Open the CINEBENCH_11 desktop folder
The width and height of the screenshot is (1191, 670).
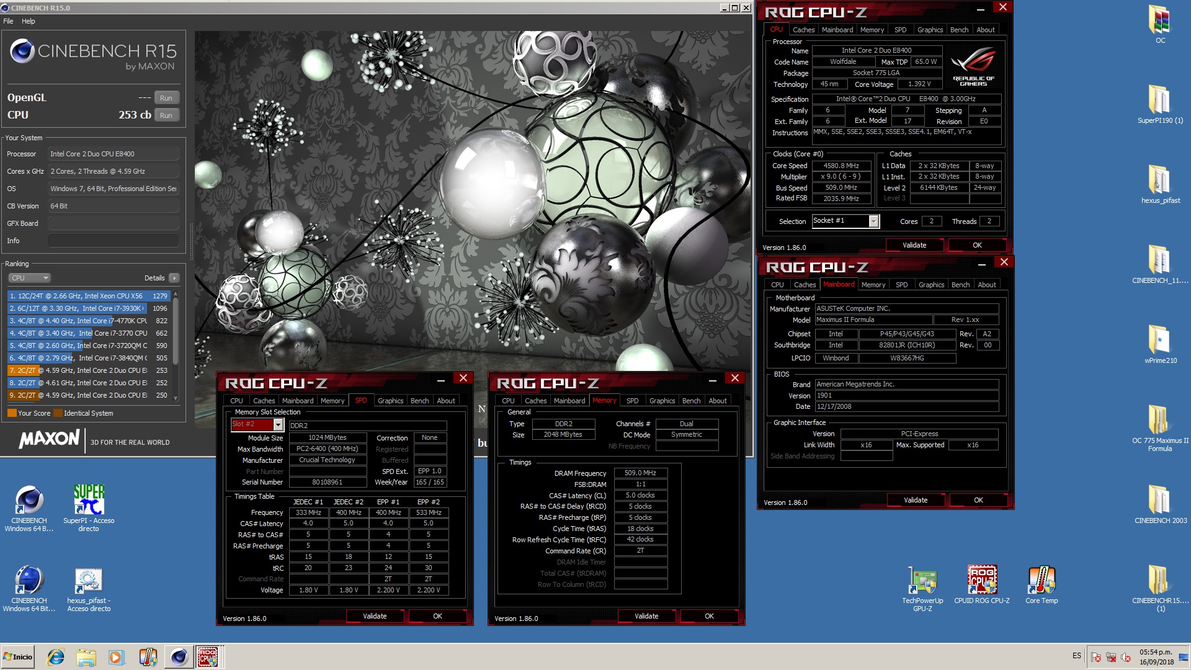[1159, 264]
